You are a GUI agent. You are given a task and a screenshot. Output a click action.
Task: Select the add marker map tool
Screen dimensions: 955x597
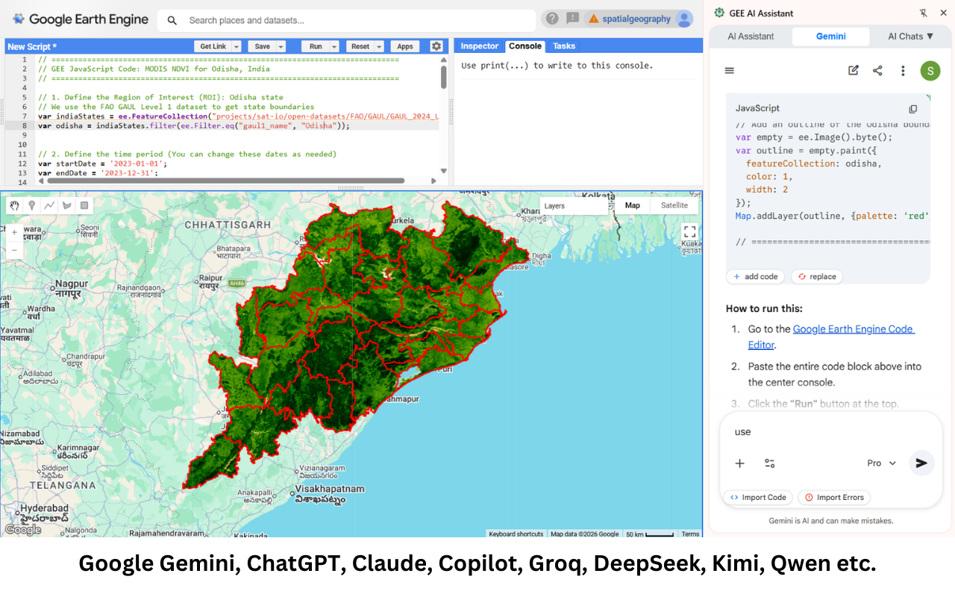click(31, 205)
